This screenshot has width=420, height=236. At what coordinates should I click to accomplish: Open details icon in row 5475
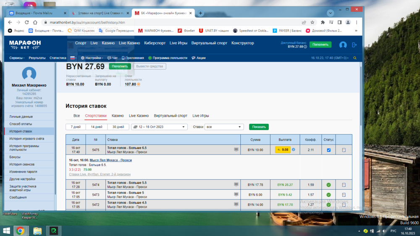(x=344, y=150)
